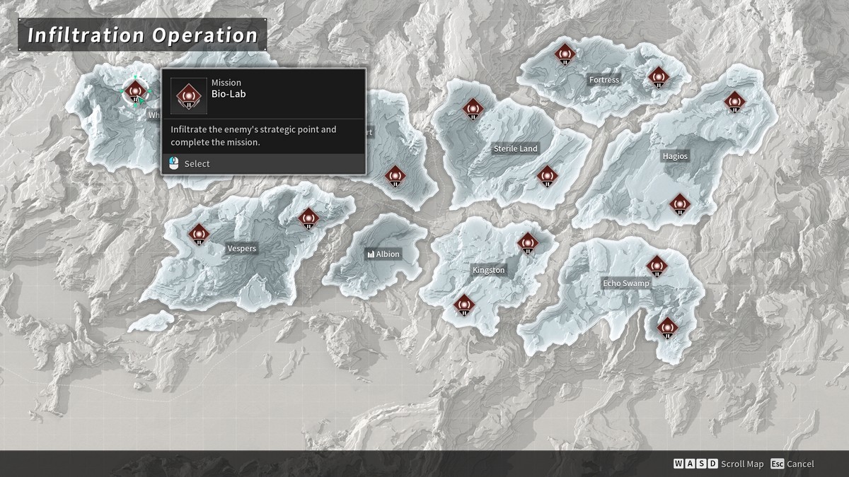Click the lower mission marker in Hagios
This screenshot has width=849, height=477.
680,204
